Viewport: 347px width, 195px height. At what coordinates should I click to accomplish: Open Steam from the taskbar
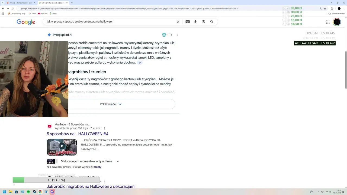tap(34, 192)
